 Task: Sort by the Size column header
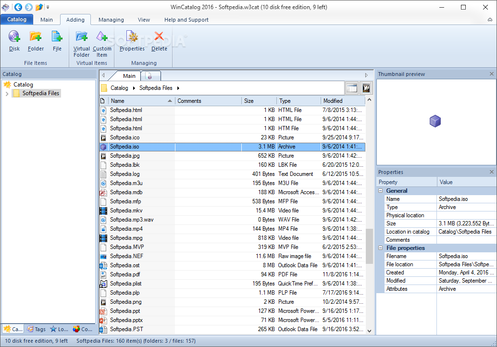[x=259, y=101]
